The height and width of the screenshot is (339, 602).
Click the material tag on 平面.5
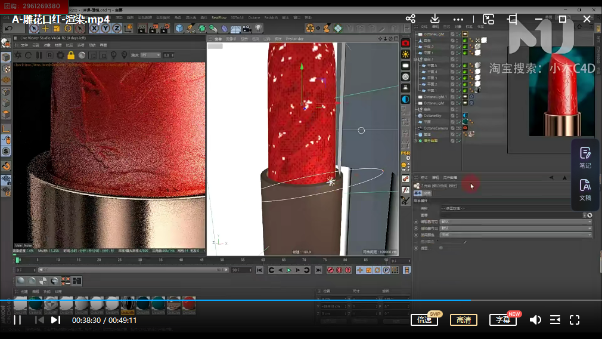pyautogui.click(x=477, y=65)
